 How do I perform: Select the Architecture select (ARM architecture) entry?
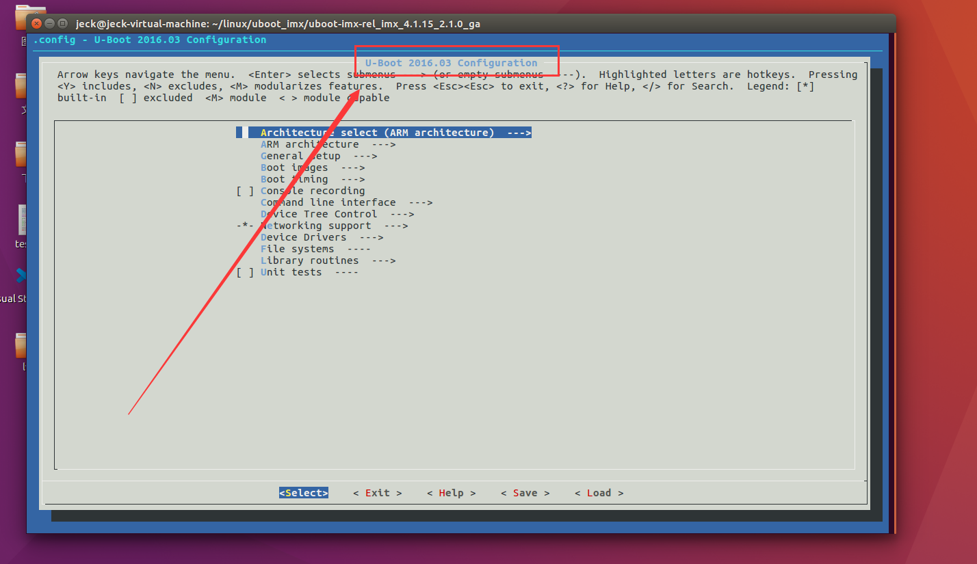[384, 133]
